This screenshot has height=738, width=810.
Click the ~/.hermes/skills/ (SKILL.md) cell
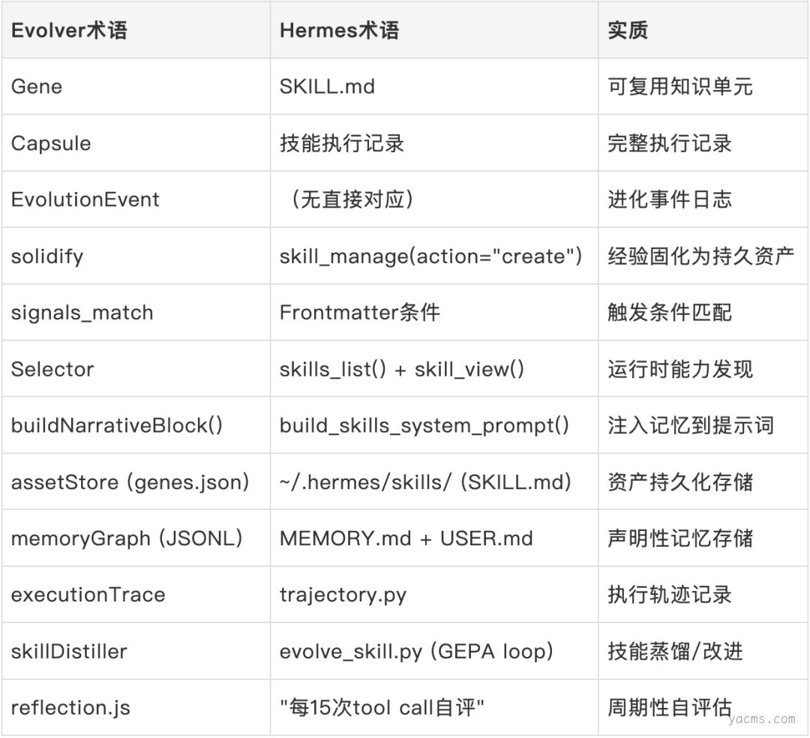click(x=426, y=481)
